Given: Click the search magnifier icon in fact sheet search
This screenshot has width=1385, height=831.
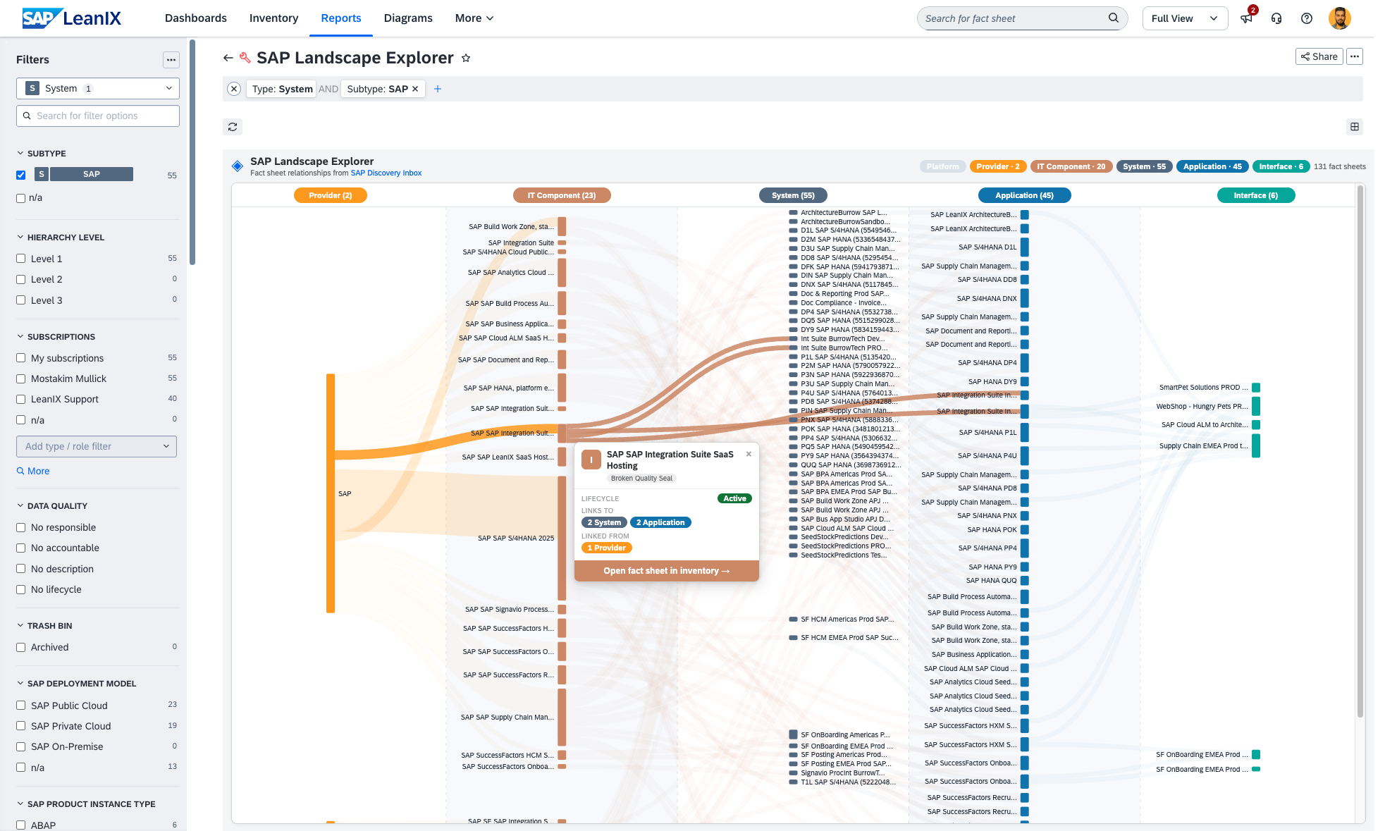Looking at the screenshot, I should (1114, 18).
